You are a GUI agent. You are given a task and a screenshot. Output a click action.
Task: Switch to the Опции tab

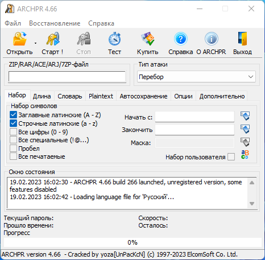[x=183, y=96]
